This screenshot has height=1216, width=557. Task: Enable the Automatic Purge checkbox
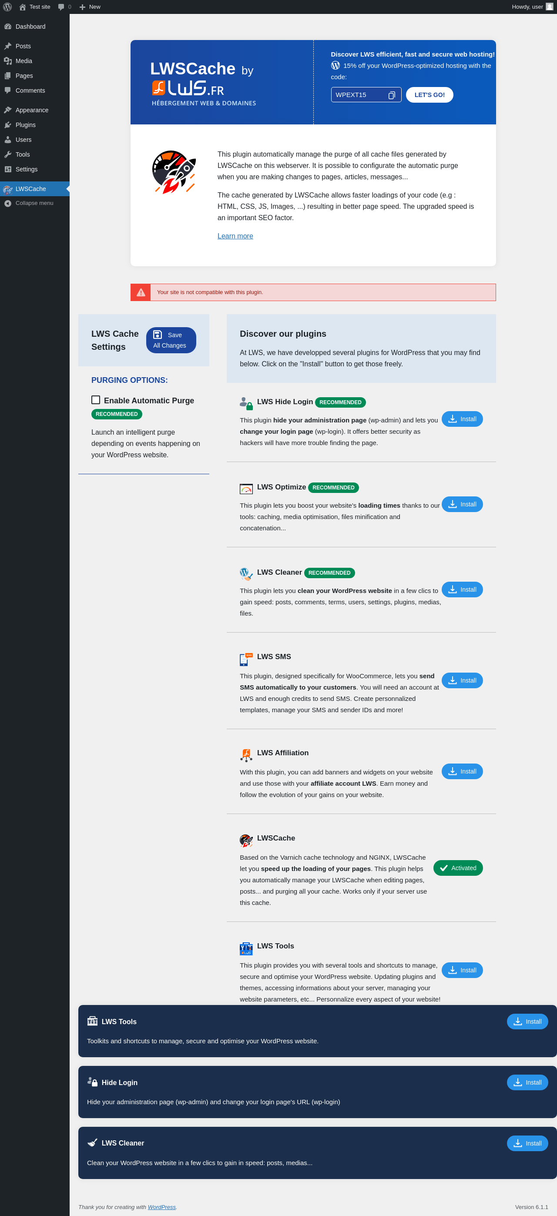point(96,400)
